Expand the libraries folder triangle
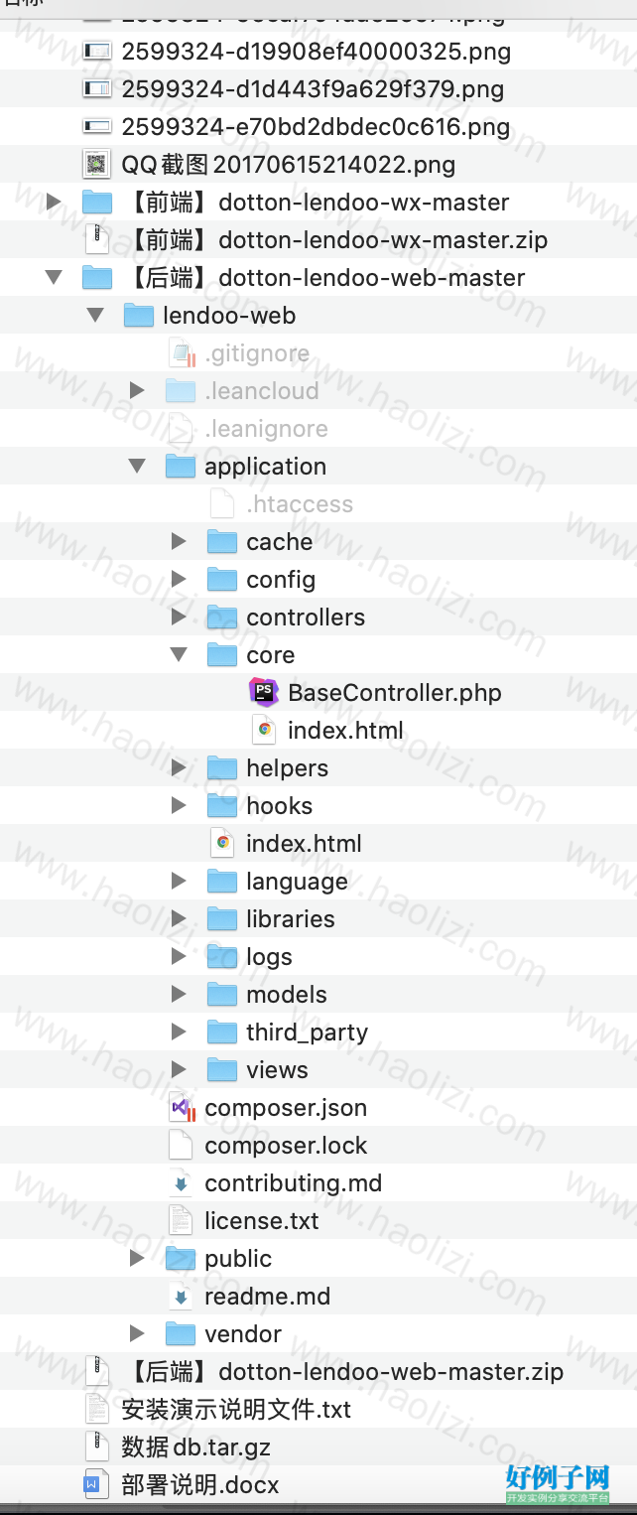The image size is (637, 1515). click(179, 918)
